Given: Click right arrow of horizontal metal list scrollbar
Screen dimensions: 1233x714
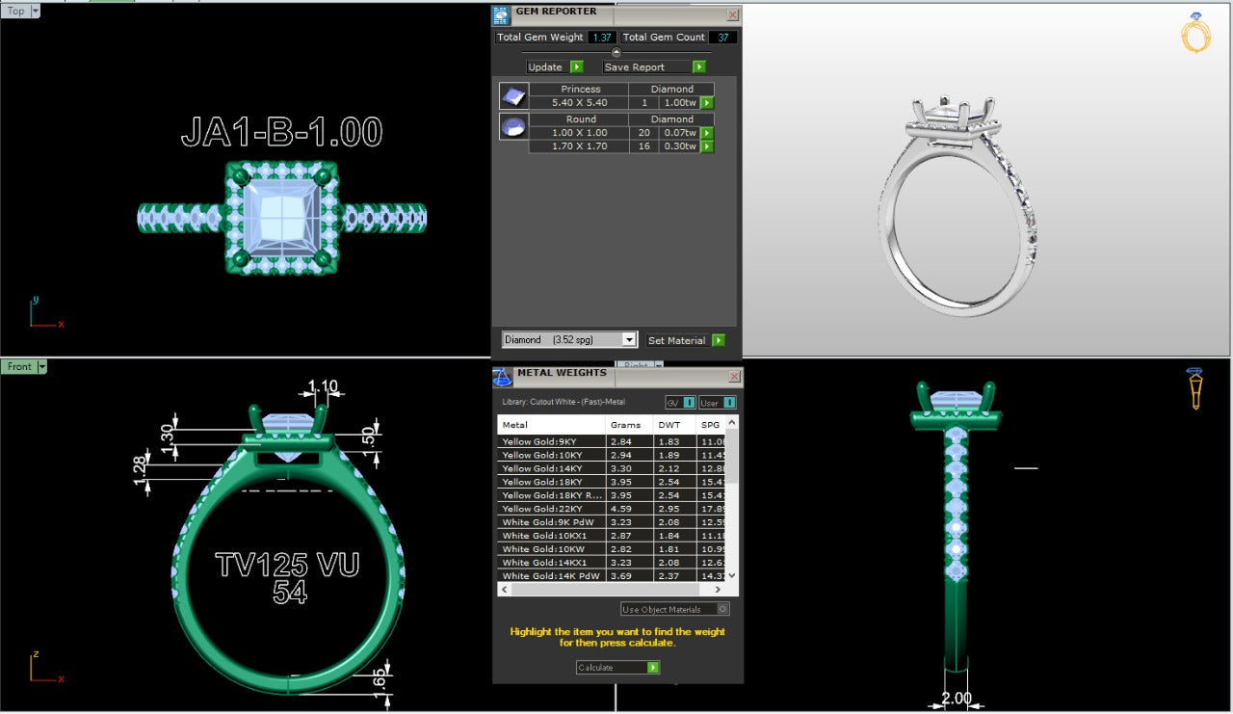Looking at the screenshot, I should [718, 588].
